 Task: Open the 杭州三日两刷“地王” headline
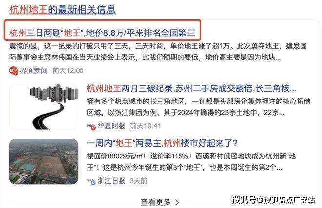(102, 33)
